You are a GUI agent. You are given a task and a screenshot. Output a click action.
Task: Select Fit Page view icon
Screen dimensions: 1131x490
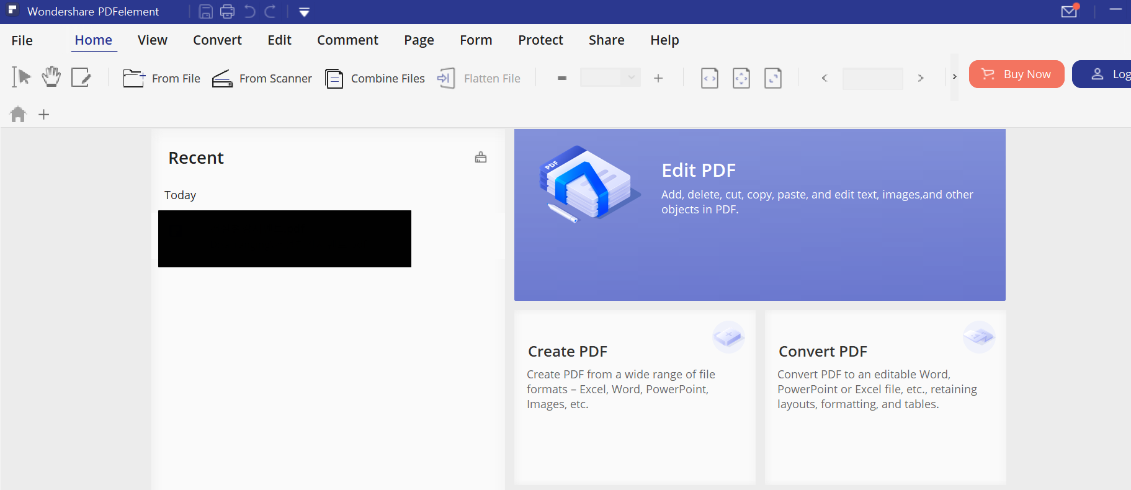click(x=741, y=78)
